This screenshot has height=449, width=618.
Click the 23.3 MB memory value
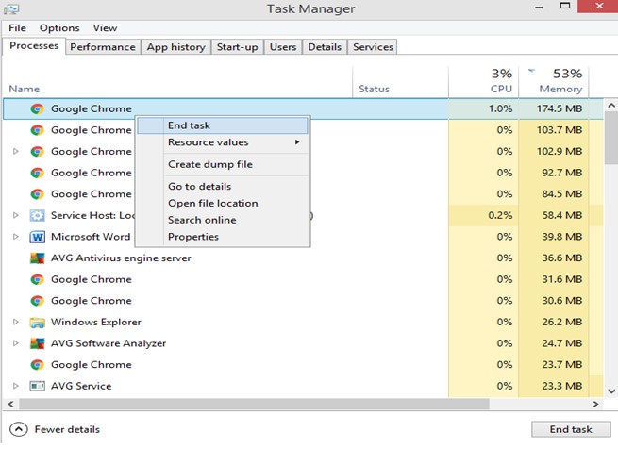click(x=562, y=386)
